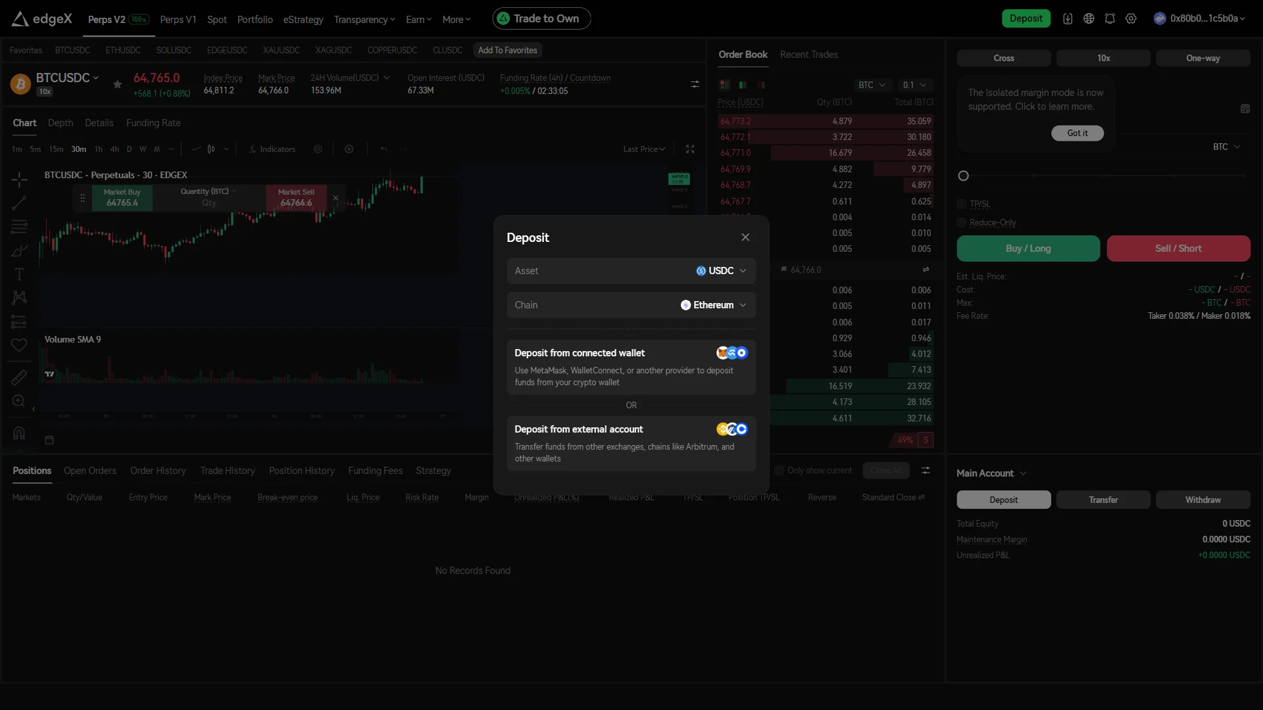Open the Portfolio page
The image size is (1263, 710).
click(255, 20)
